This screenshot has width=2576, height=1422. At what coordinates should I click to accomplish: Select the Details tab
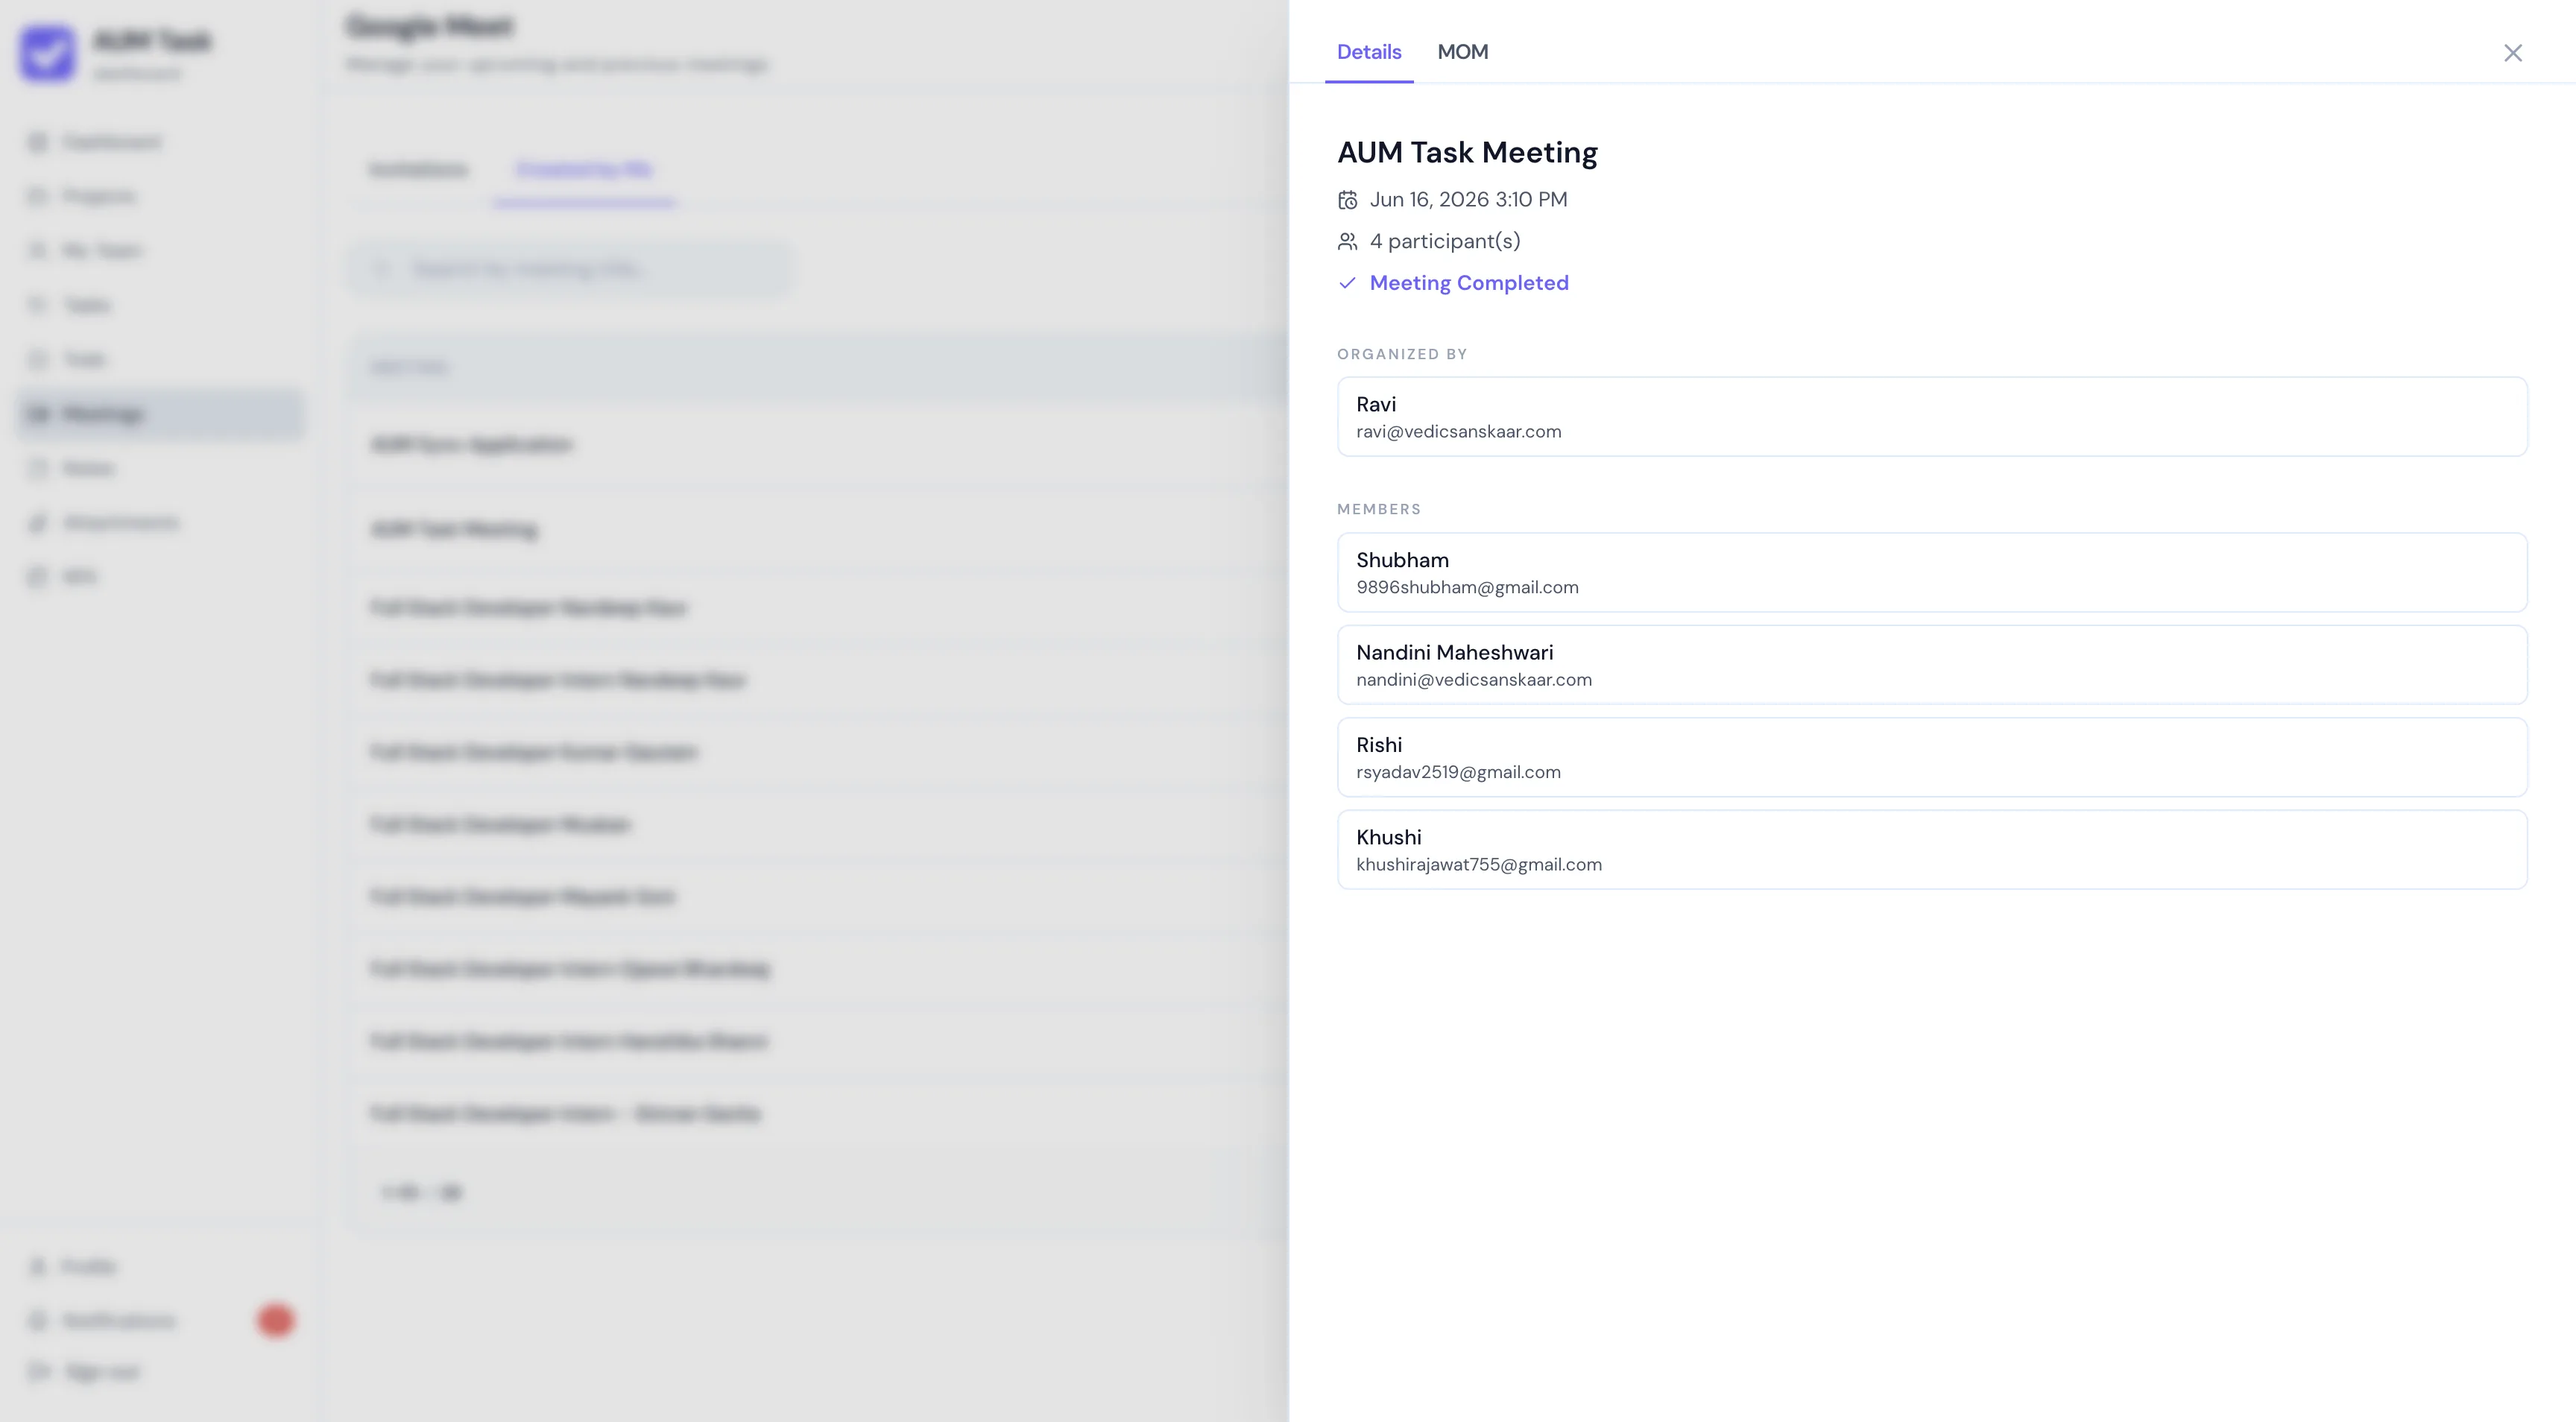tap(1369, 52)
